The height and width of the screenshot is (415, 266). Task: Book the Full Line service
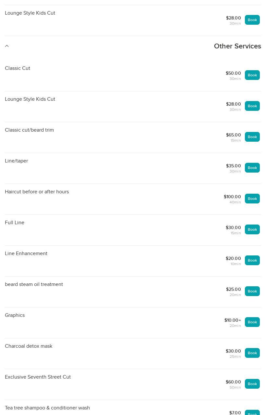pyautogui.click(x=252, y=229)
